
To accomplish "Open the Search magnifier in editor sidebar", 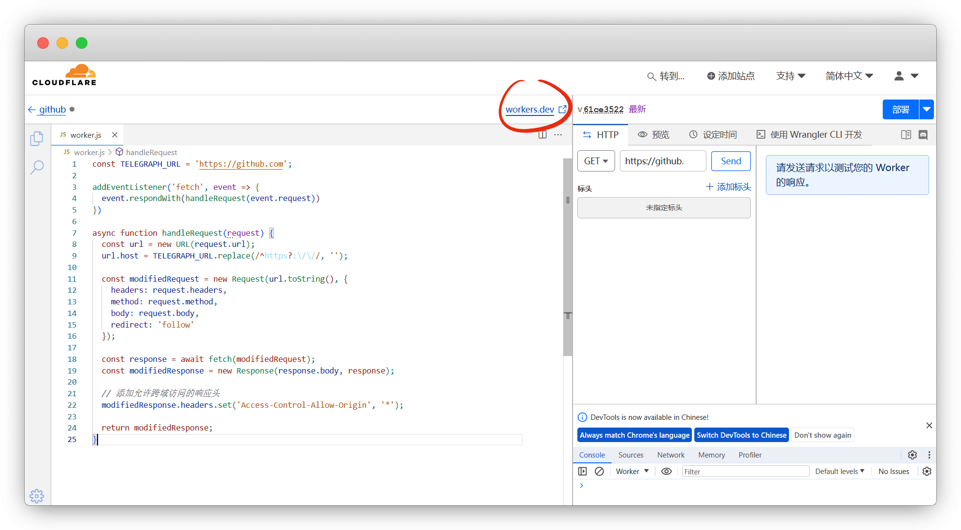I will (37, 167).
